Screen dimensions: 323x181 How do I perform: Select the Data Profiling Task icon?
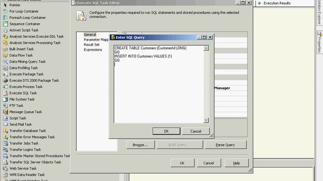coord(6,68)
